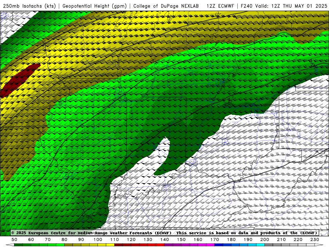
Task: Click the '250mb Isotachs (kts)' title text
Action: [x=29, y=6]
